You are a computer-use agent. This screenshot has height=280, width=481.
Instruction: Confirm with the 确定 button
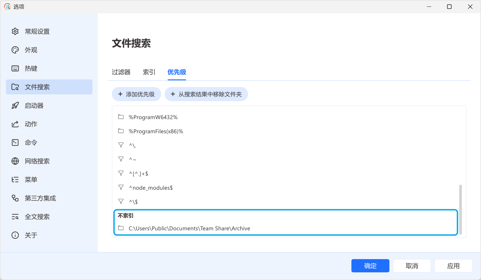(370, 266)
